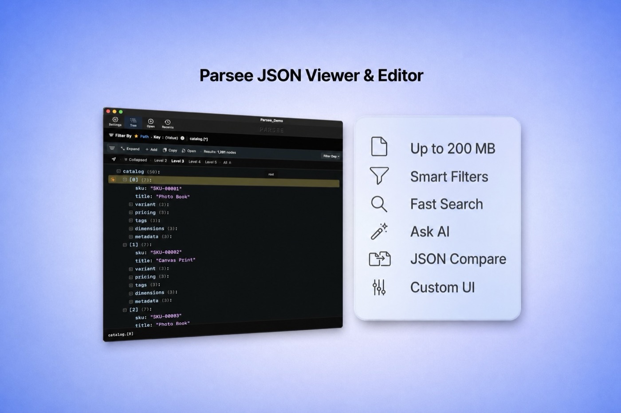This screenshot has width=621, height=413.
Task: Expand dimensions (3) under [0]
Action: click(x=131, y=229)
